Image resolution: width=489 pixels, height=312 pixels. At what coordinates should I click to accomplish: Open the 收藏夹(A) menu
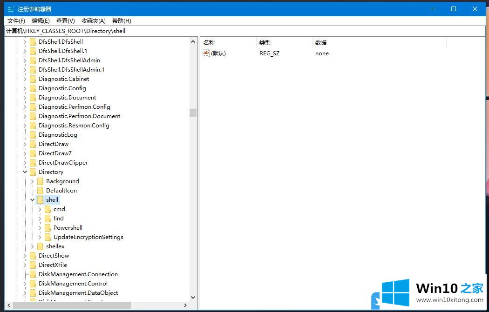(x=94, y=21)
